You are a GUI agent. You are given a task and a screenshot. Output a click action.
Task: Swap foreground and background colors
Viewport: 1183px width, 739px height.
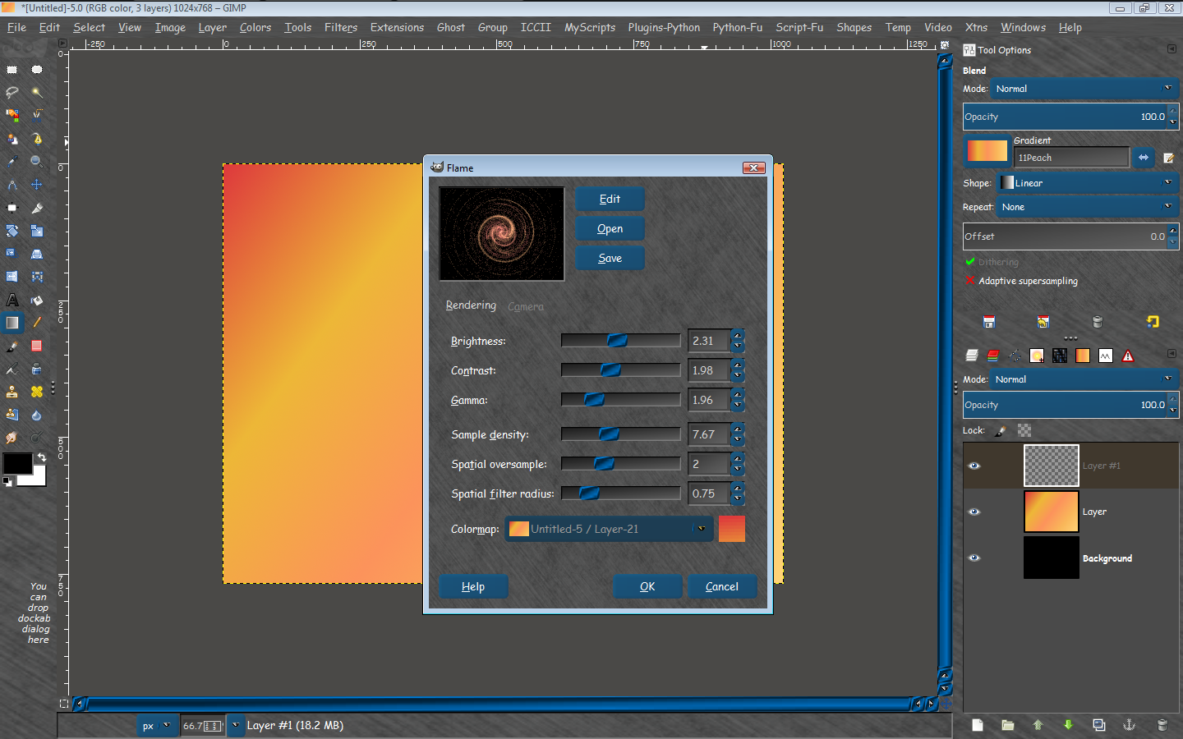41,457
